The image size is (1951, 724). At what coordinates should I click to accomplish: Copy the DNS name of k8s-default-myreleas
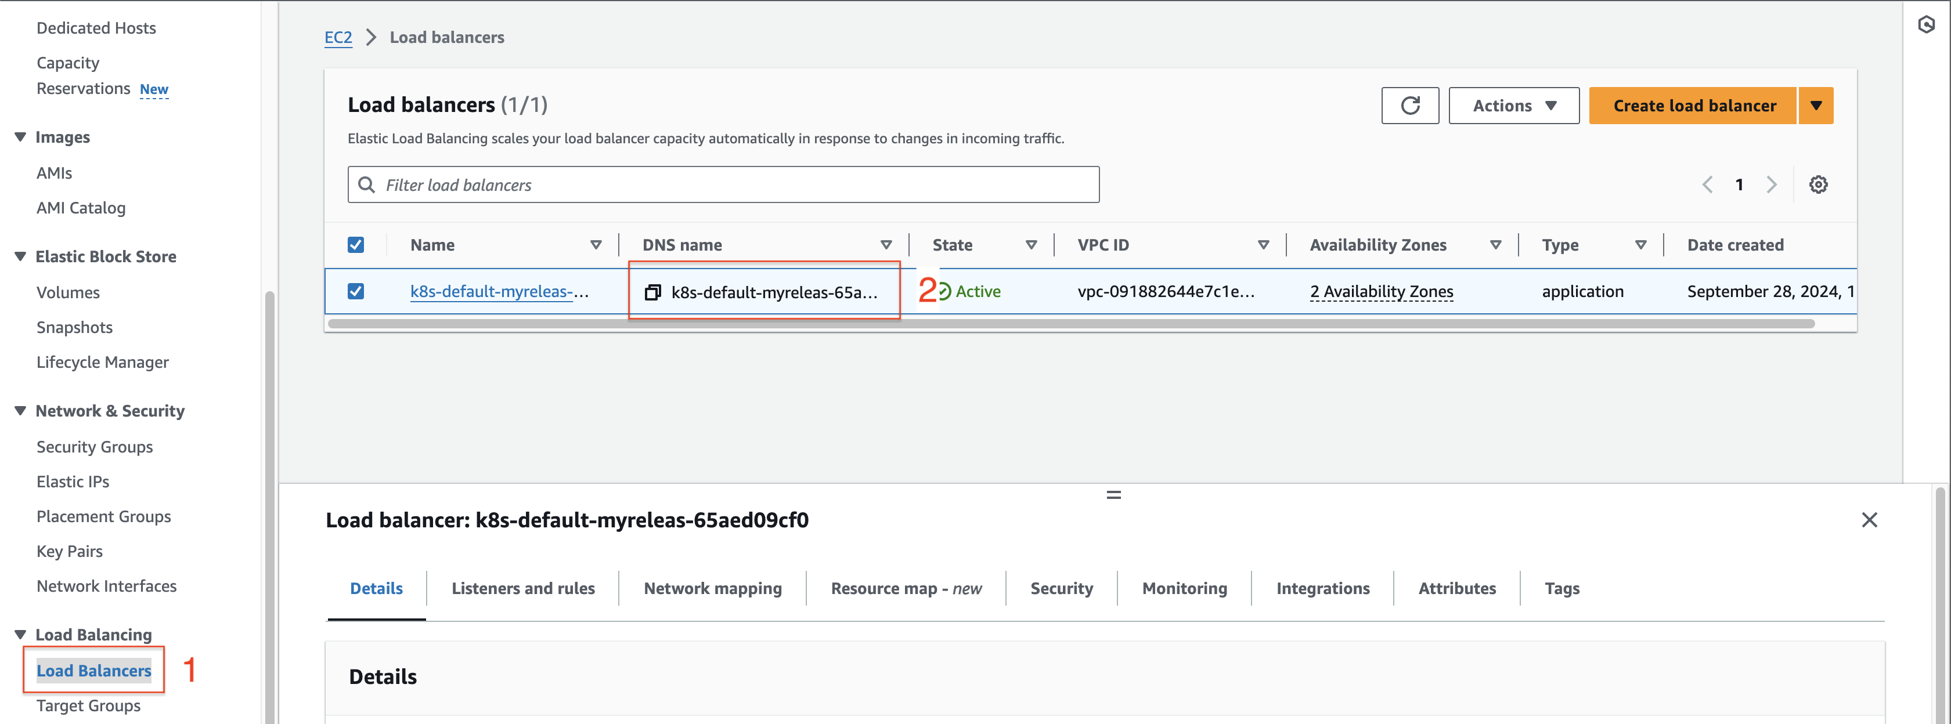click(652, 292)
